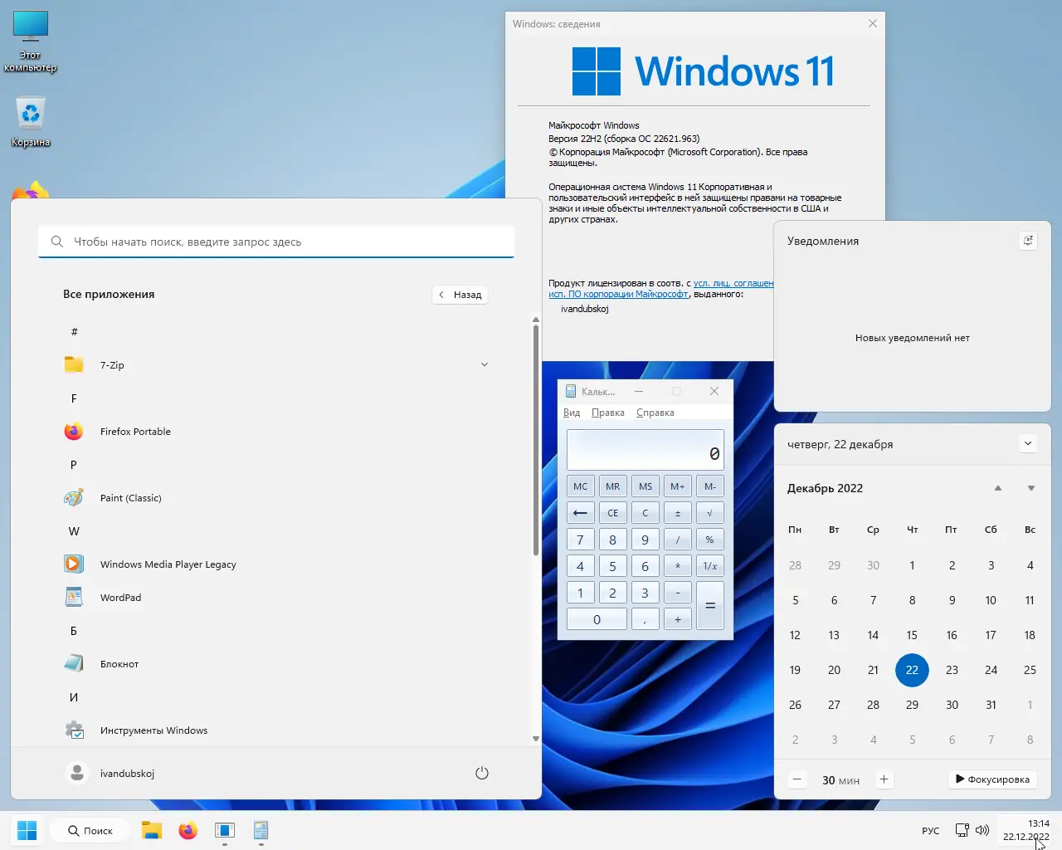Click the down arrow to view January
This screenshot has width=1062, height=850.
(1030, 488)
